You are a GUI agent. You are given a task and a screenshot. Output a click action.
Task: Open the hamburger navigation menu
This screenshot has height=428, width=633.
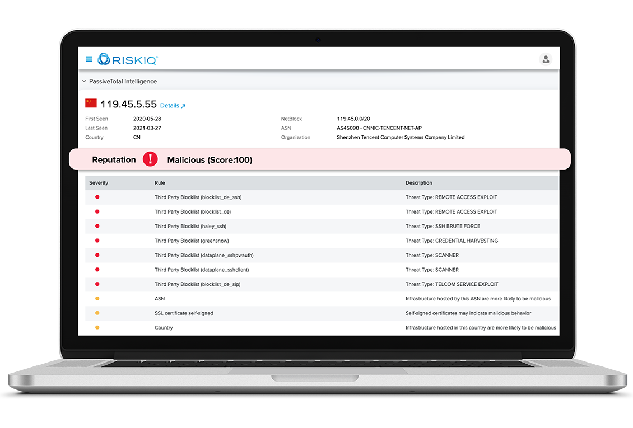point(89,59)
